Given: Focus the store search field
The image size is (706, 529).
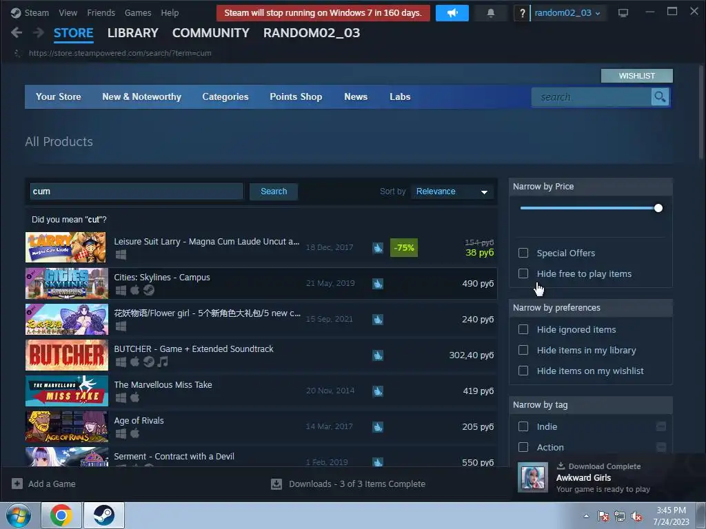Looking at the screenshot, I should coord(591,96).
